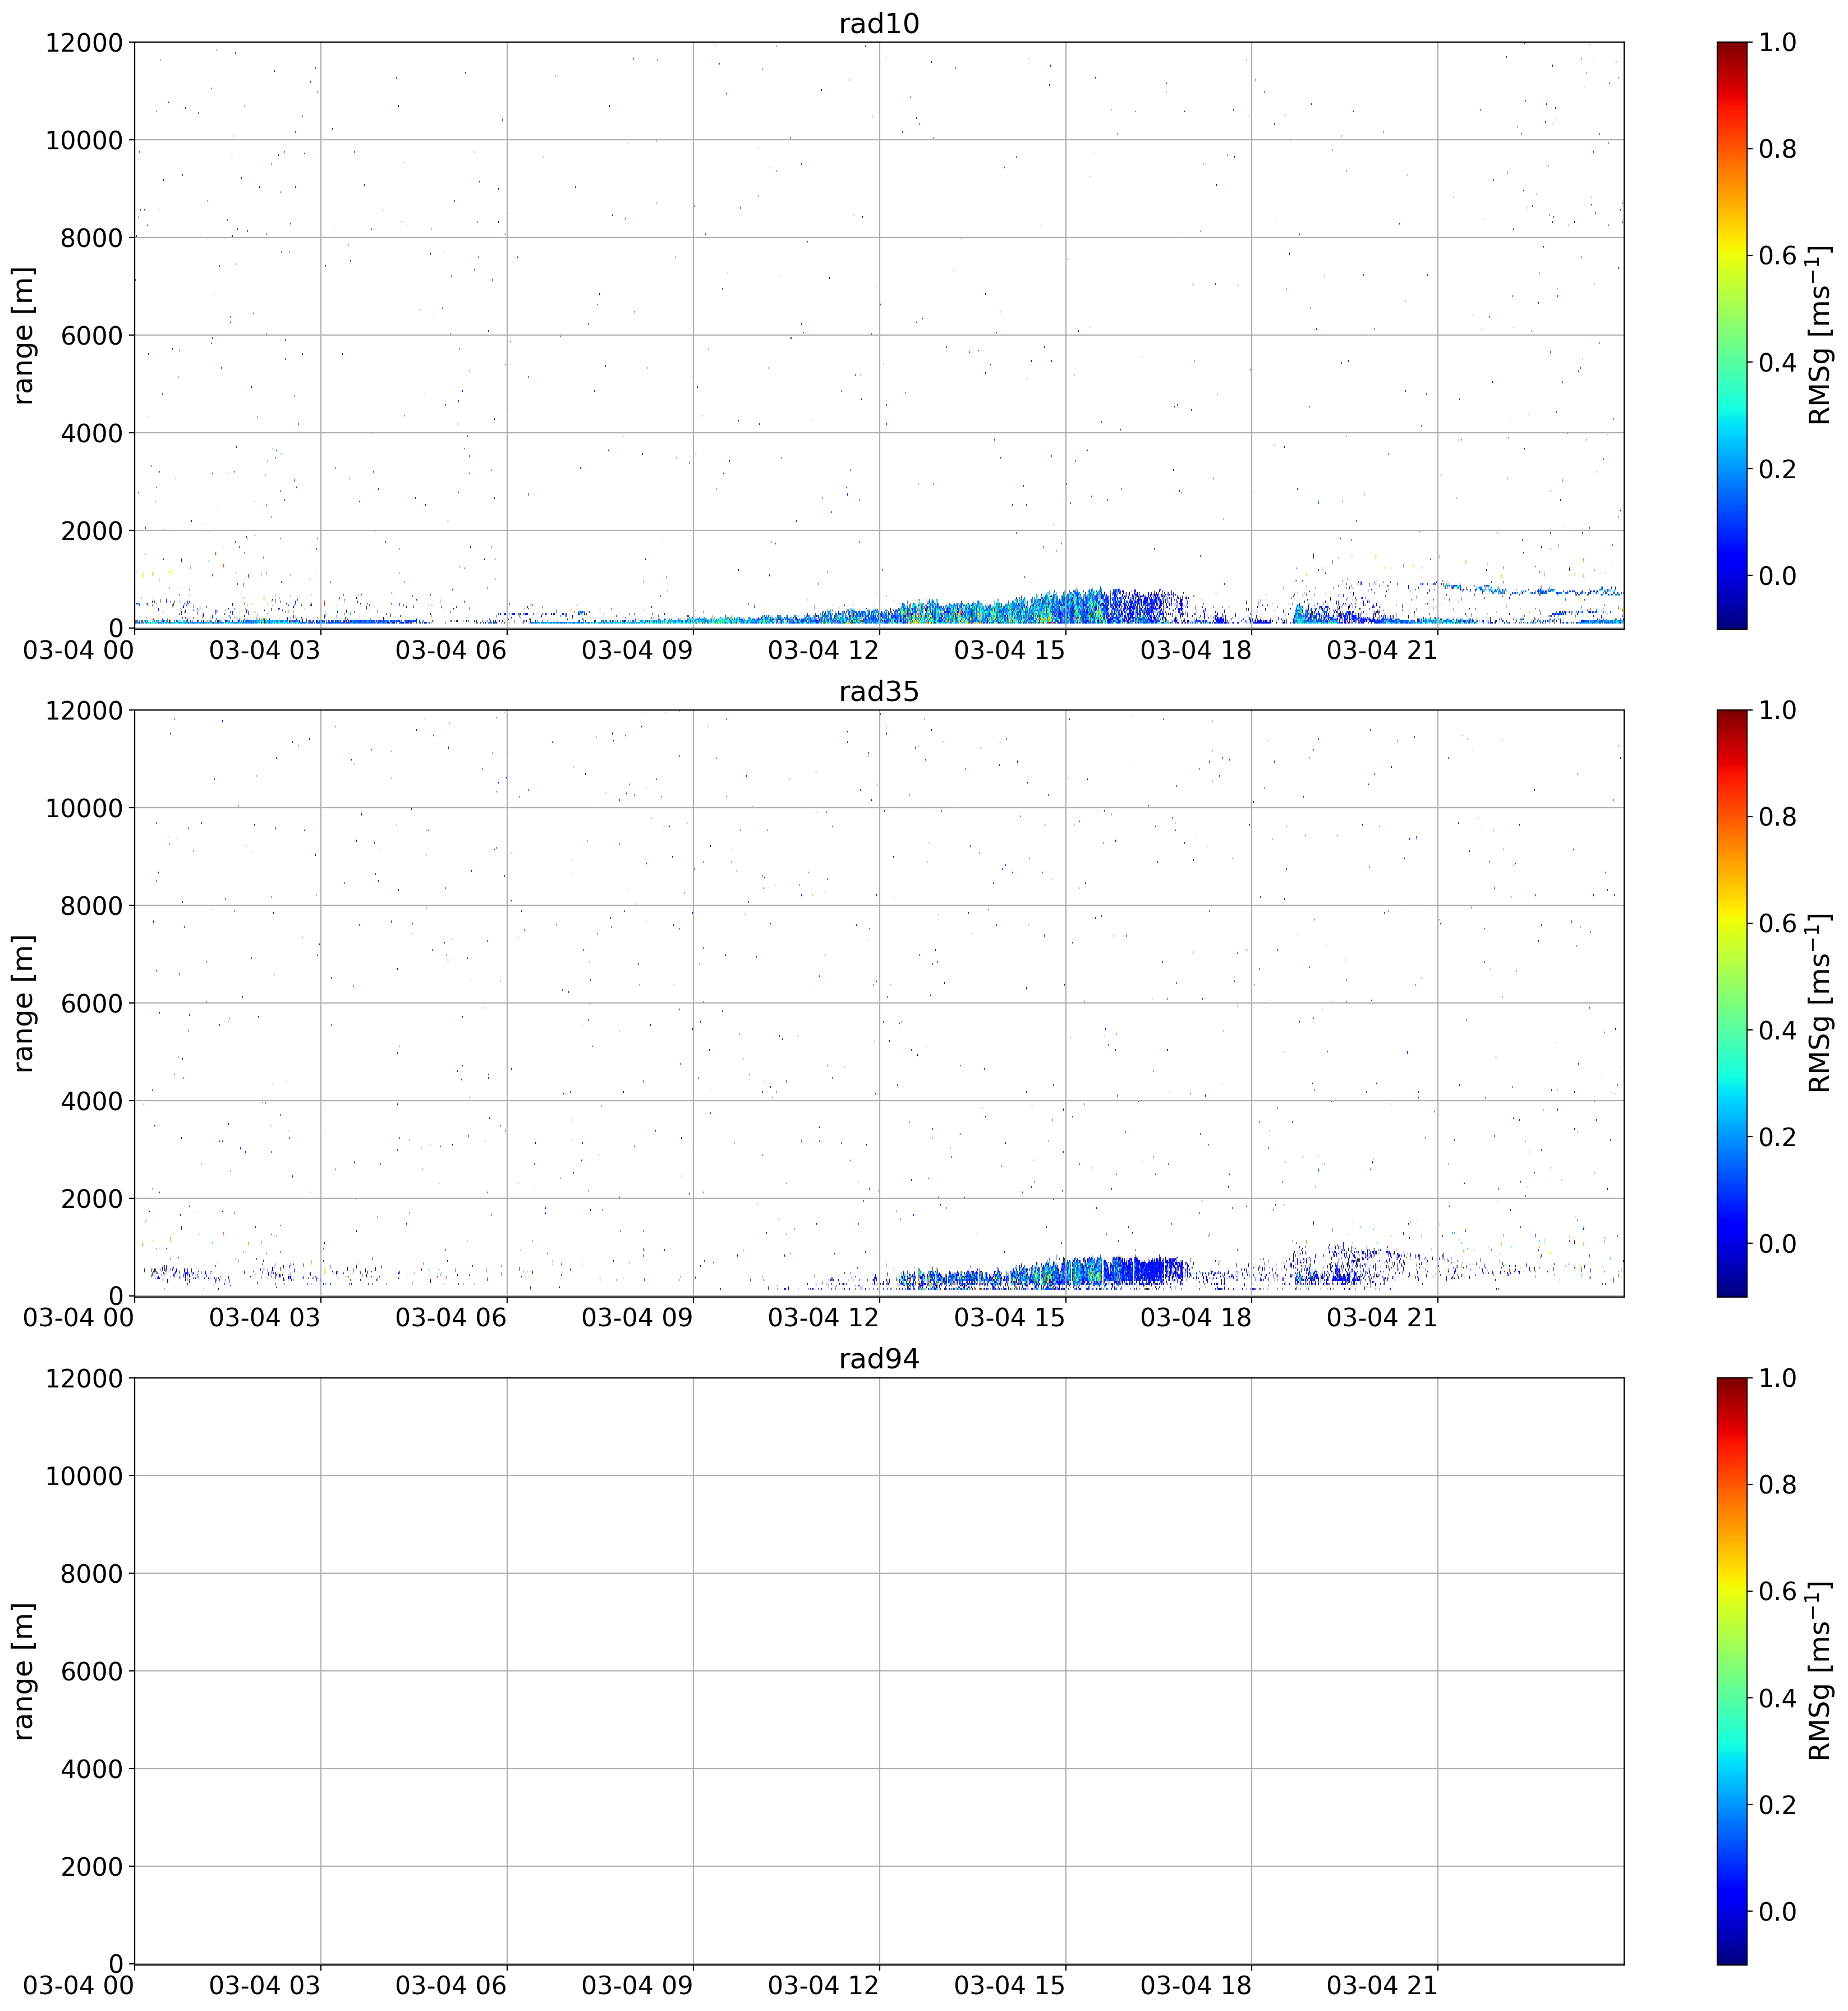Click the "03-04 00" tick under rad35

click(79, 1318)
